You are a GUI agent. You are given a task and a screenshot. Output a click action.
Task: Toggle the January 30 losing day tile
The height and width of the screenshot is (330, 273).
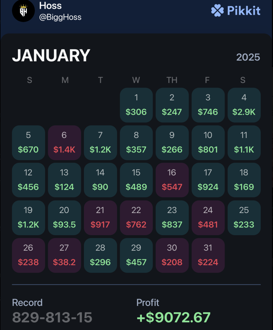pos(172,255)
